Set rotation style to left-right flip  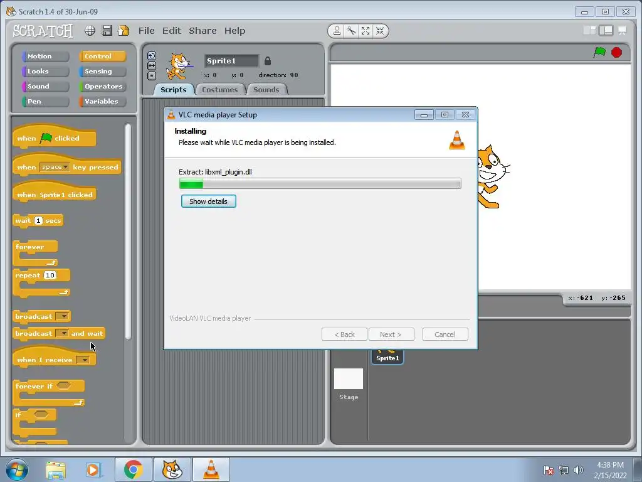point(152,66)
